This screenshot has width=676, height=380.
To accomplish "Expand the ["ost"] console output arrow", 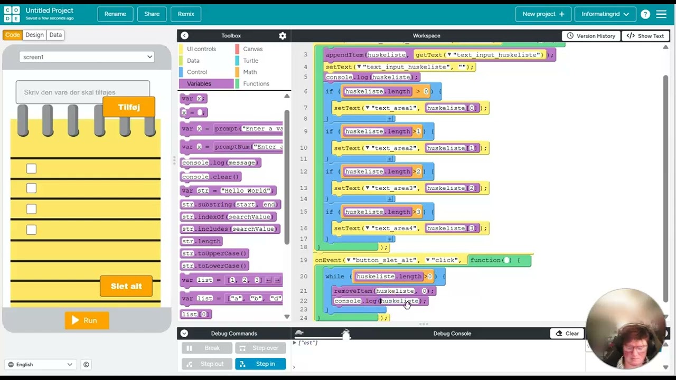I will click(x=295, y=343).
